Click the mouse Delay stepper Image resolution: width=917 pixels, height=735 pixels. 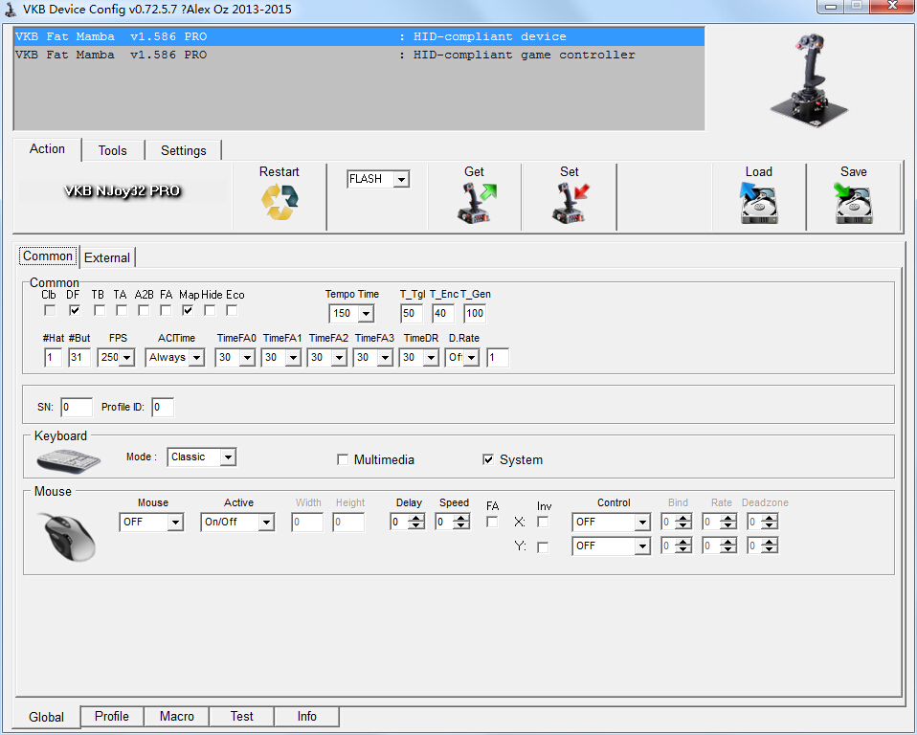click(416, 523)
